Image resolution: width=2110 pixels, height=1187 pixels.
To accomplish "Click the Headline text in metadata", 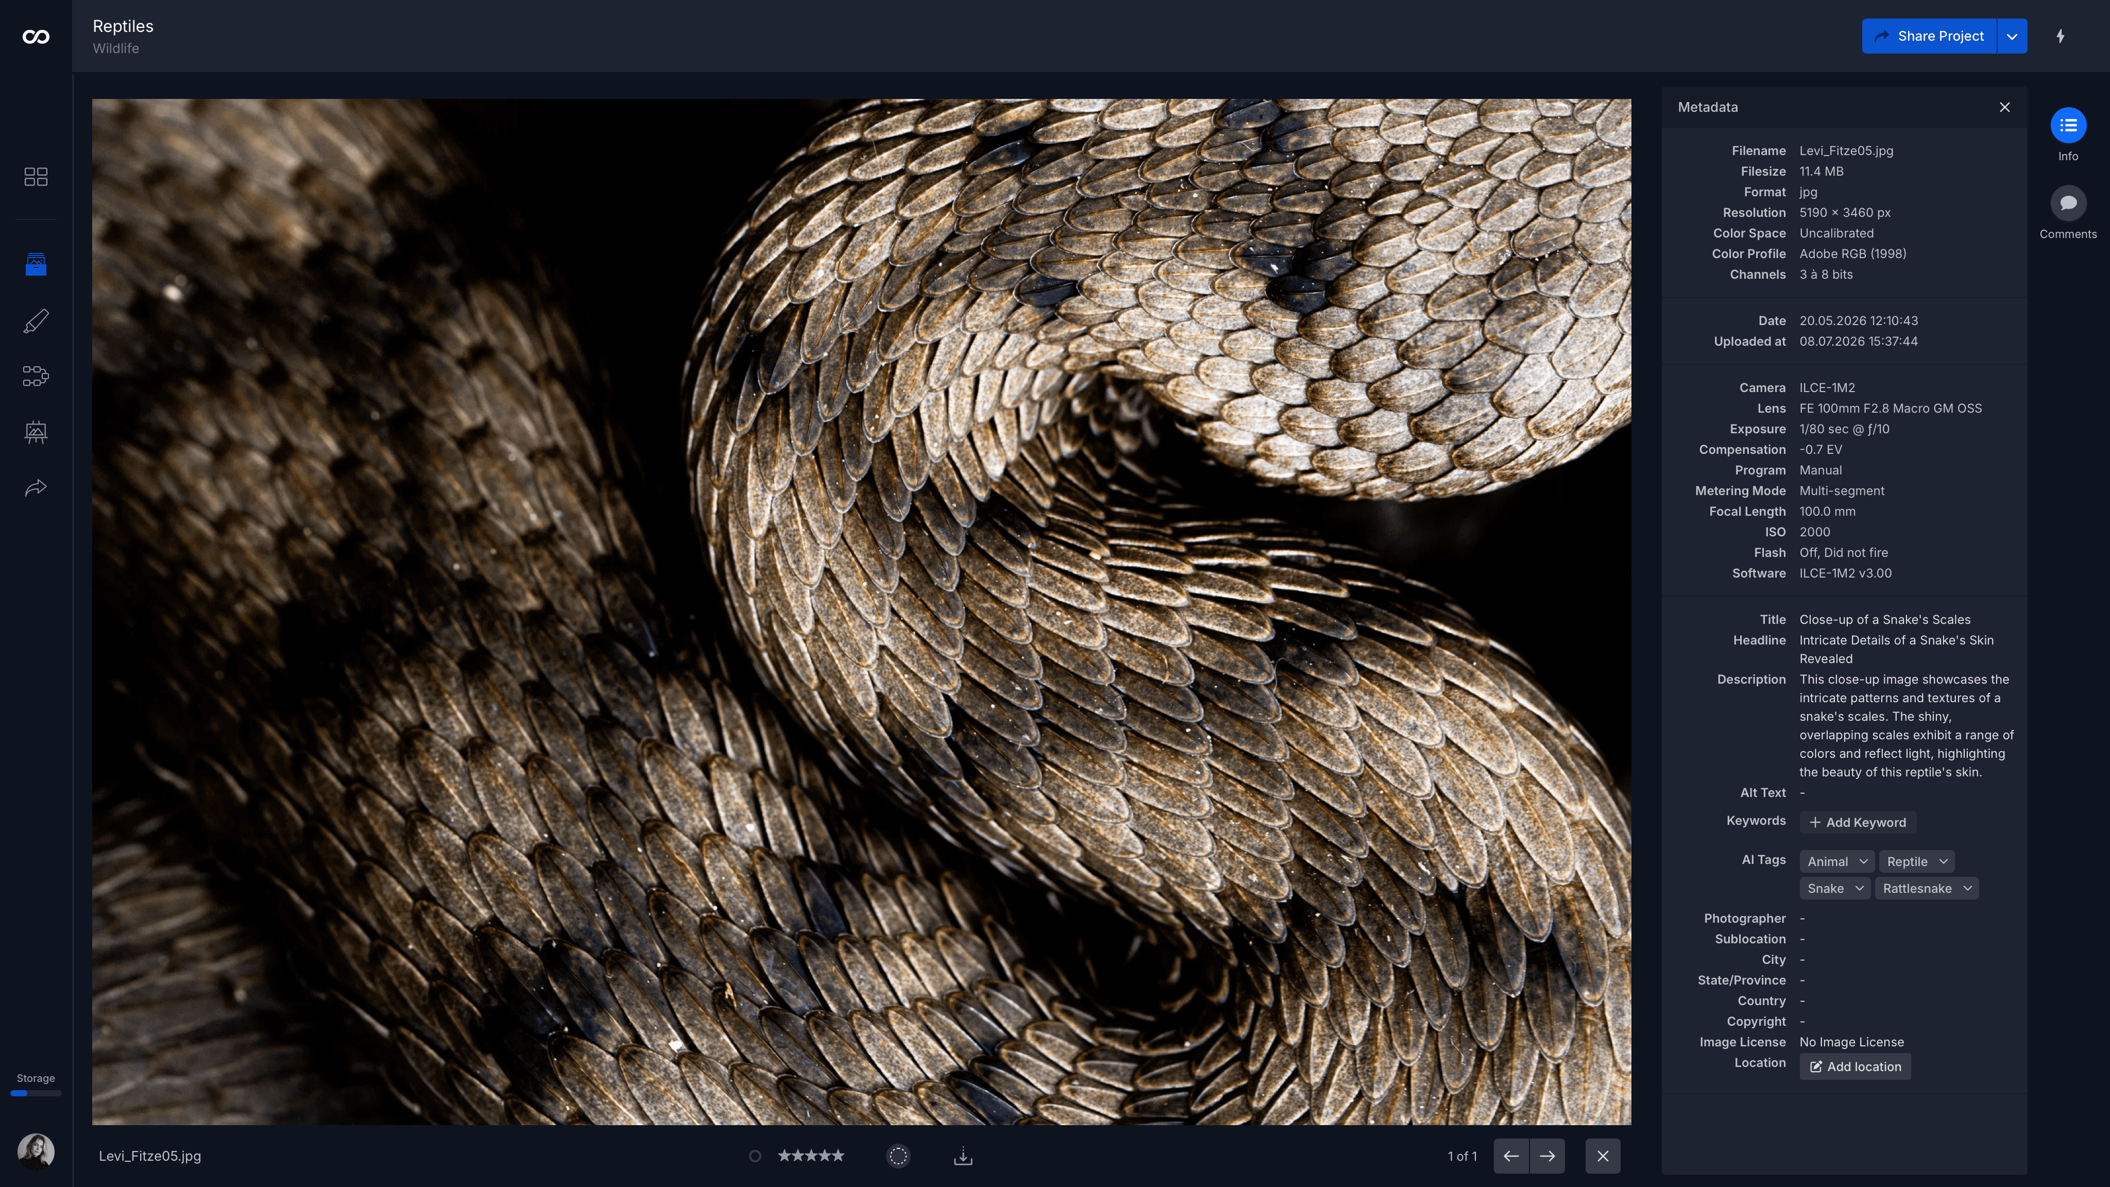I will tap(1896, 650).
